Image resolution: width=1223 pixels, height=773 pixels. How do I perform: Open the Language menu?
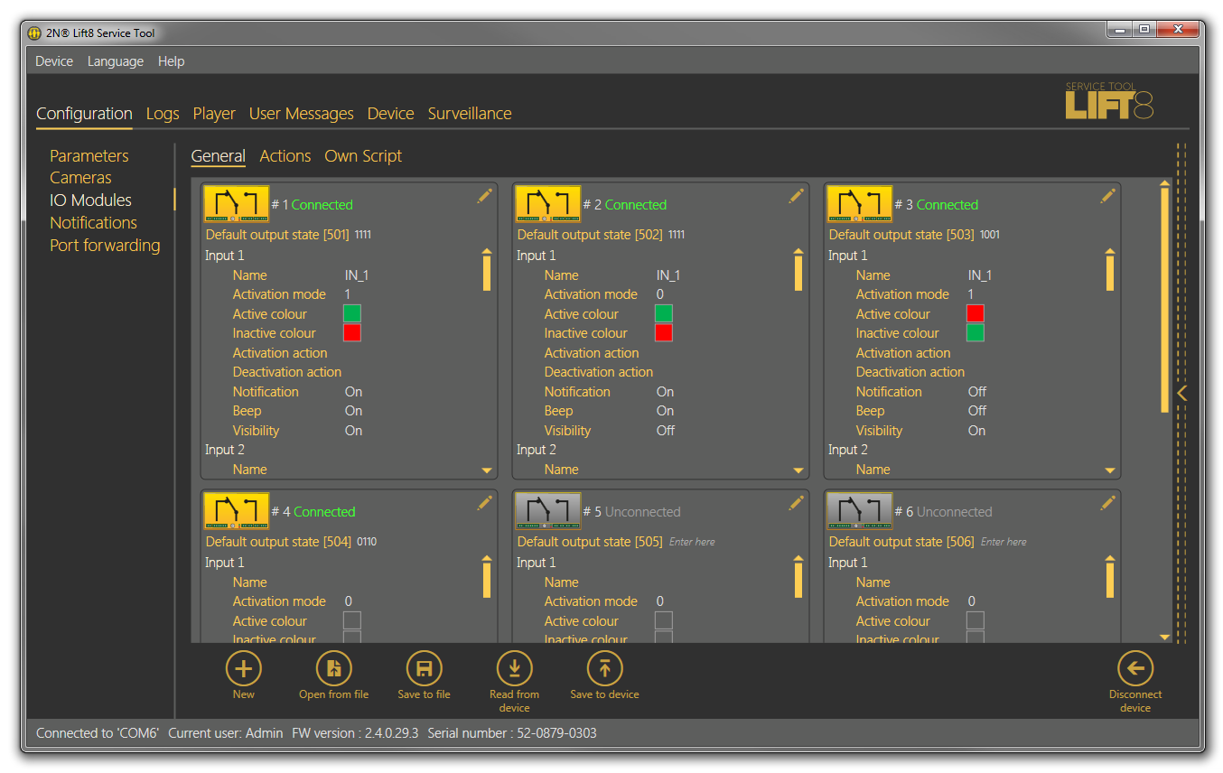point(115,61)
